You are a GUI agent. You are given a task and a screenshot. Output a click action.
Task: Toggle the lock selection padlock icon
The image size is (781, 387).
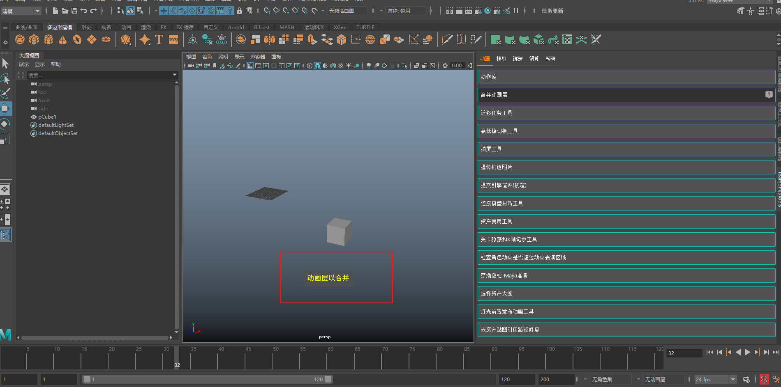(x=239, y=11)
